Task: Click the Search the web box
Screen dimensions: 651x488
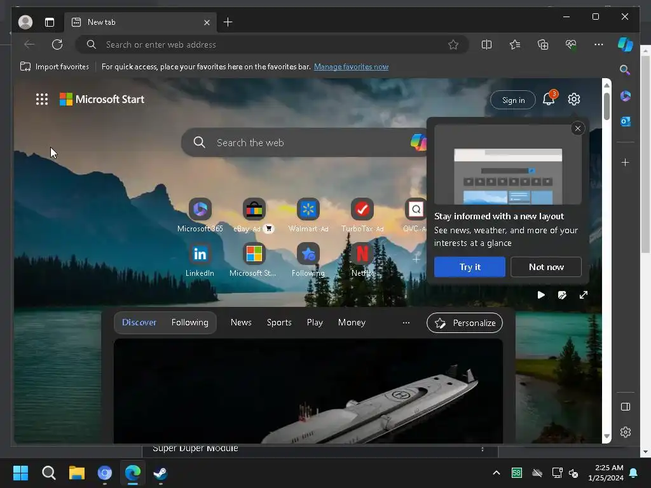Action: (305, 142)
